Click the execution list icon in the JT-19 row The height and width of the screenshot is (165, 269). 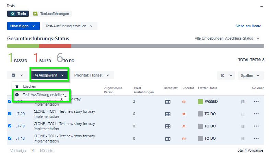point(243,126)
